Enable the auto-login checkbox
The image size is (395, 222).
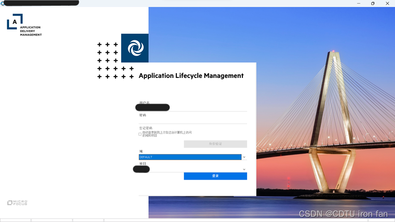pyautogui.click(x=140, y=134)
